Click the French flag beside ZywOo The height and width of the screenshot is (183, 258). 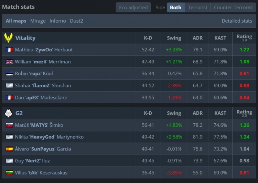tap(9, 50)
